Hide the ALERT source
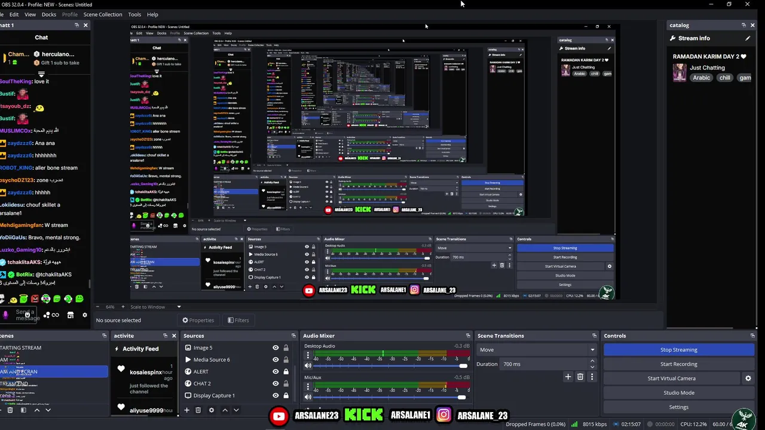 point(276,371)
